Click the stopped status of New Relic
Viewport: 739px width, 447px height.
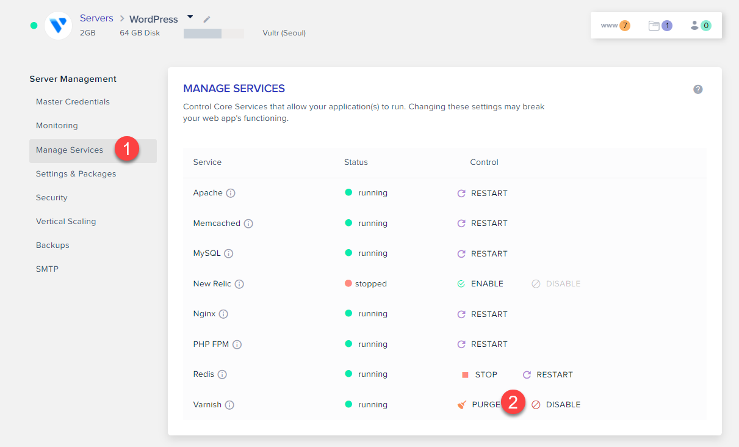[366, 284]
